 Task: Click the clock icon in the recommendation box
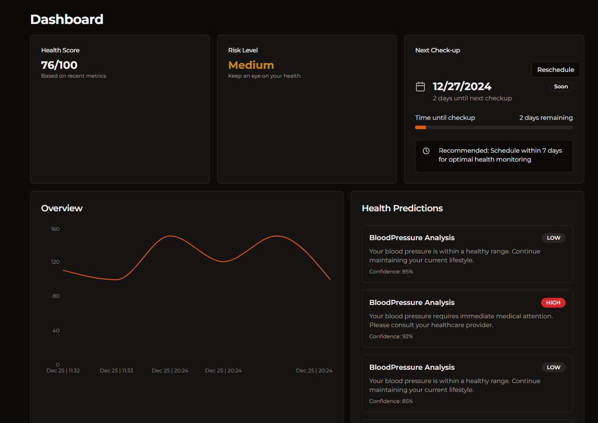pos(426,151)
